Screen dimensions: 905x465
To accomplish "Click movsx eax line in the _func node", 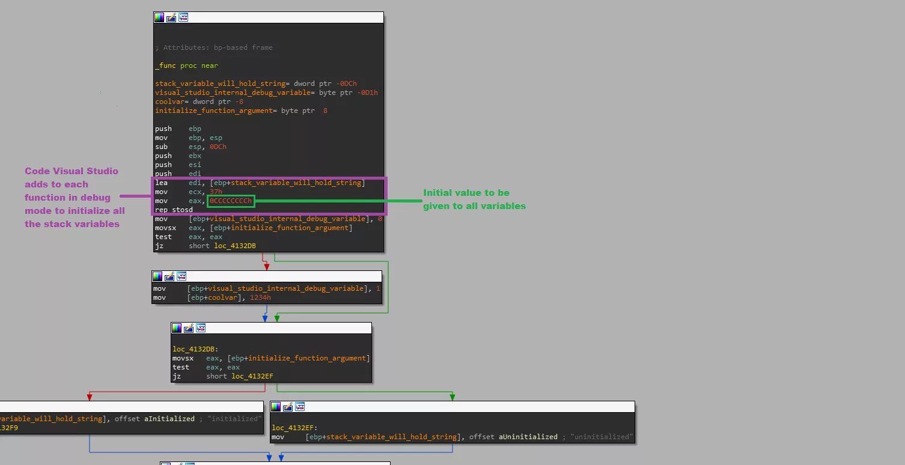I will pyautogui.click(x=254, y=228).
